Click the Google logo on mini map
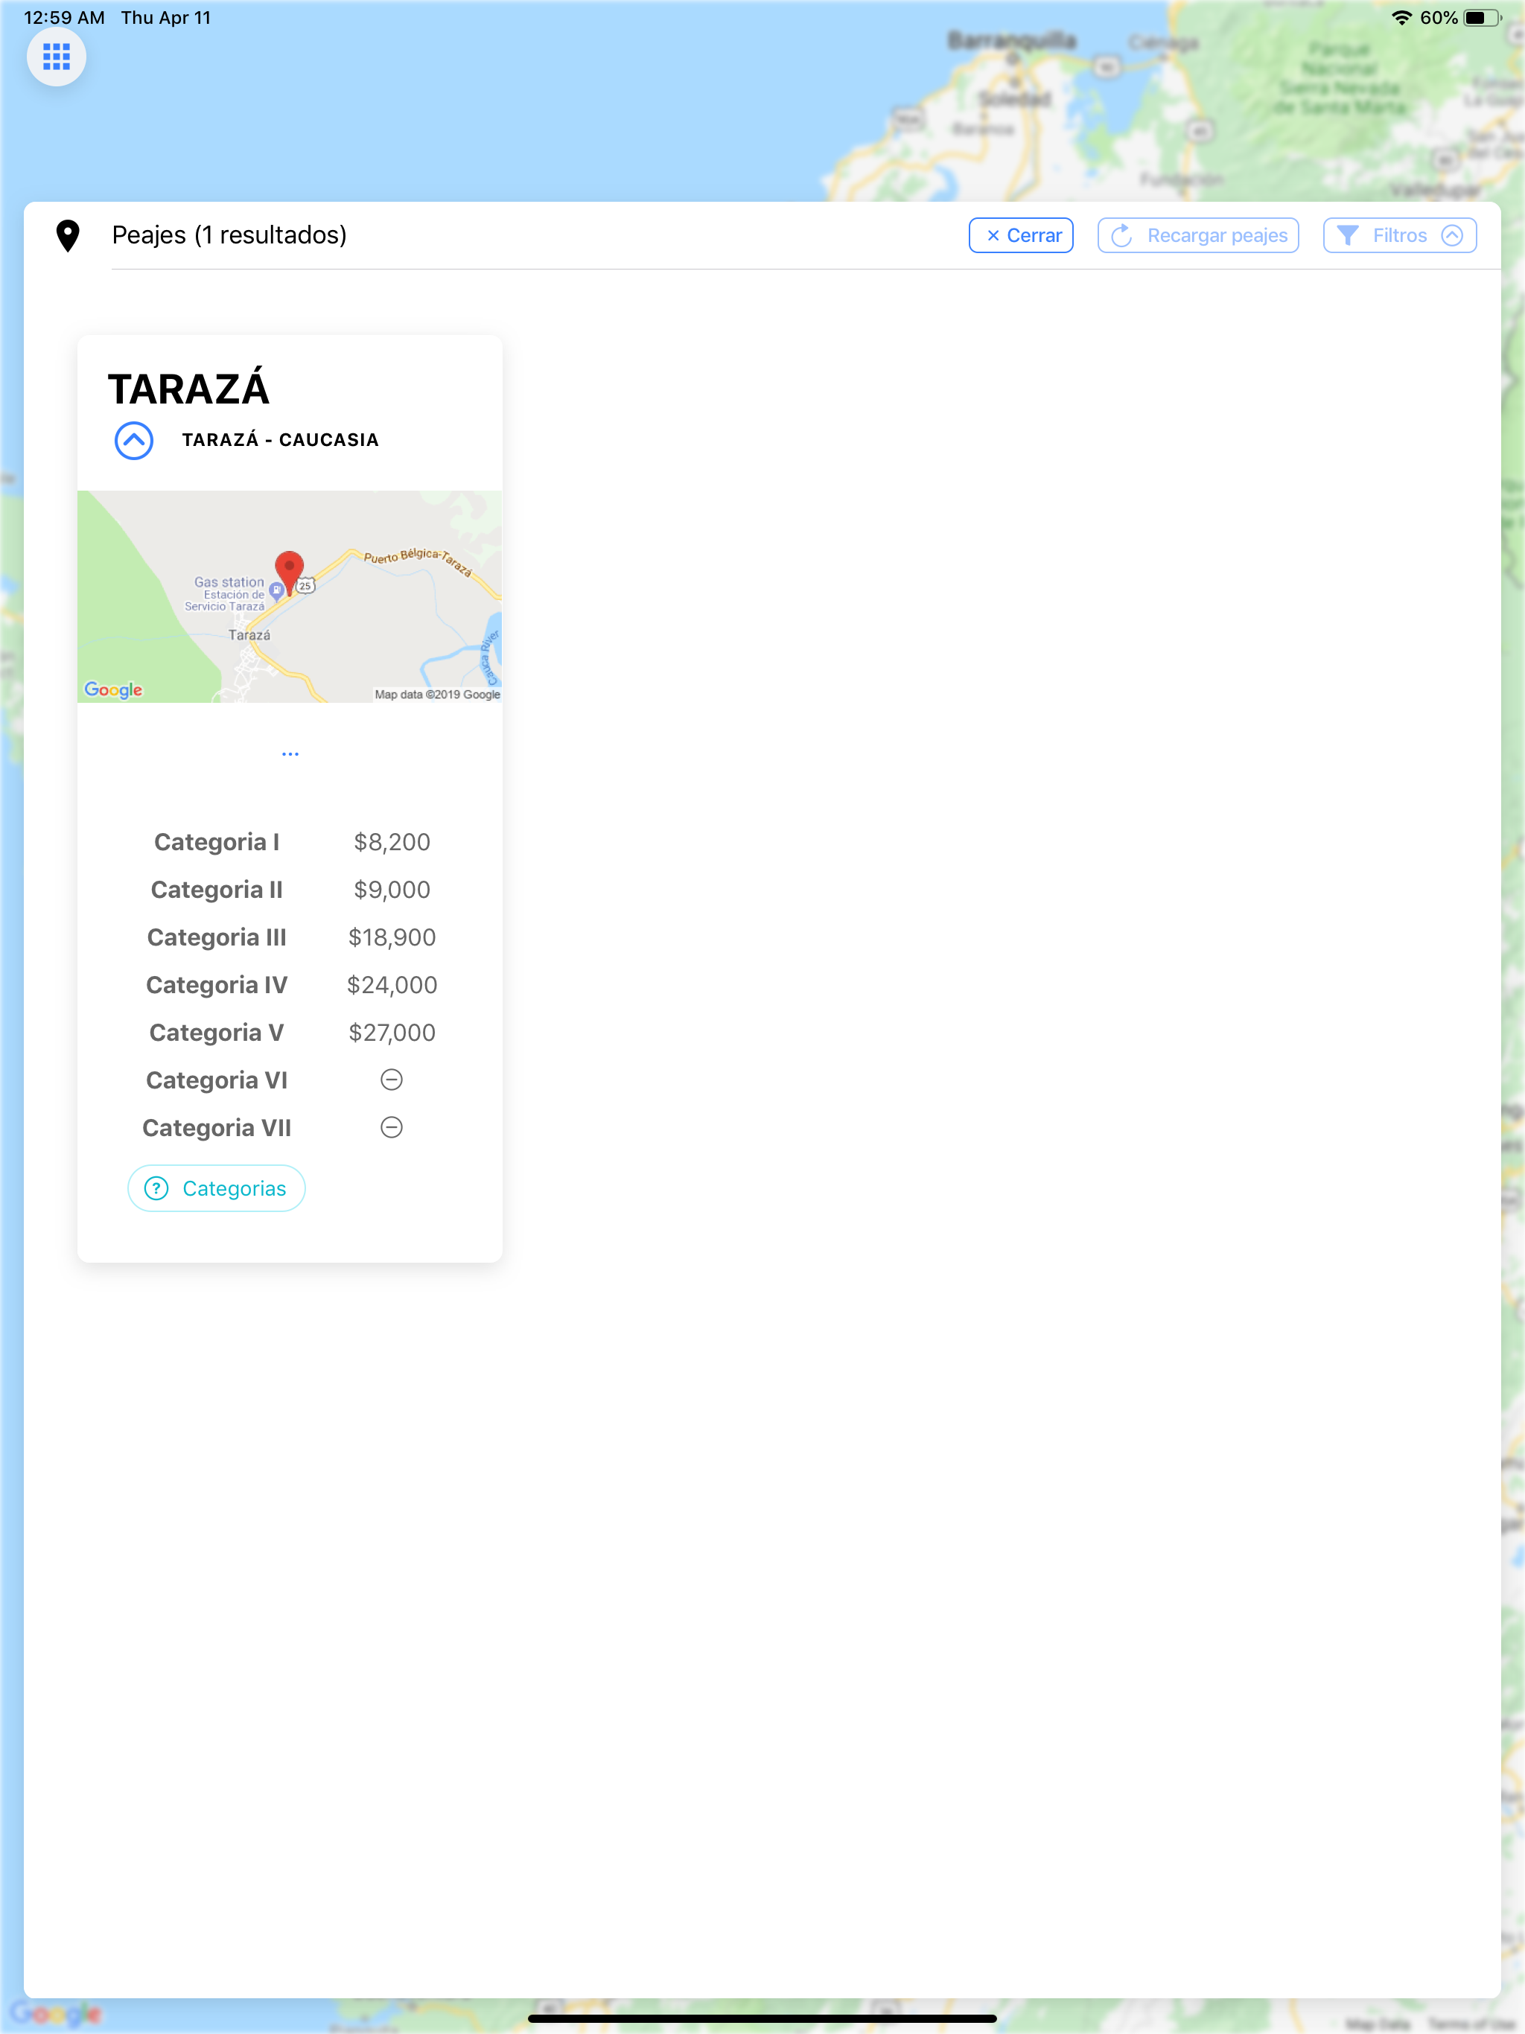Screen dimensions: 1525x2034 coord(113,689)
